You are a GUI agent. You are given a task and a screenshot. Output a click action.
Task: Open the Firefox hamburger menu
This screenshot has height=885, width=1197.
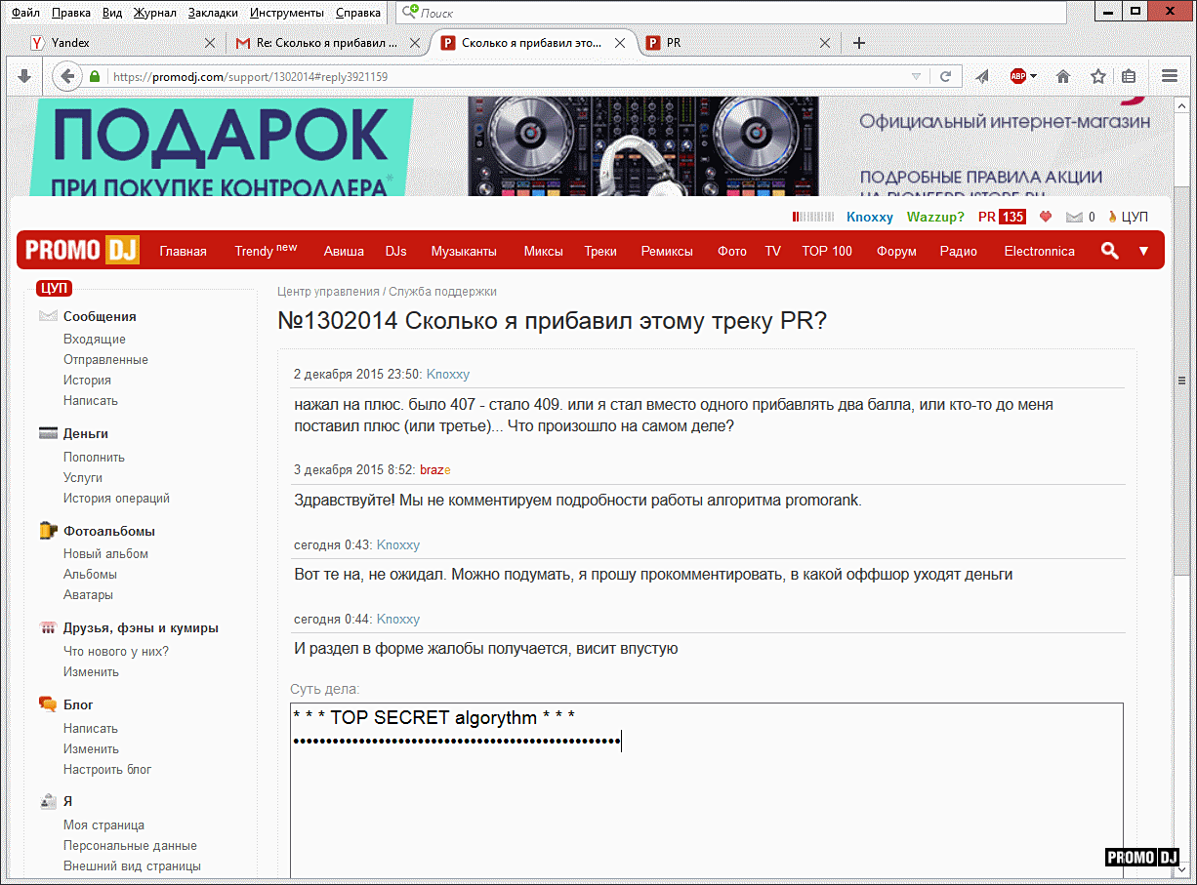pos(1170,76)
